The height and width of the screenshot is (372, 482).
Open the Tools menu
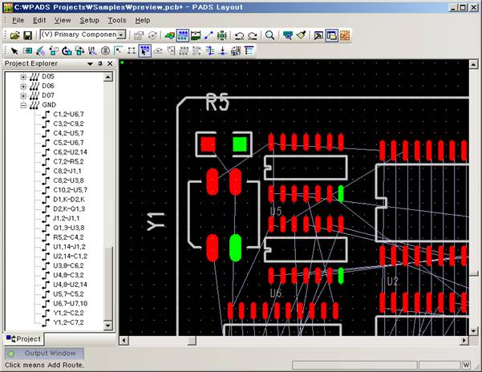coord(117,20)
